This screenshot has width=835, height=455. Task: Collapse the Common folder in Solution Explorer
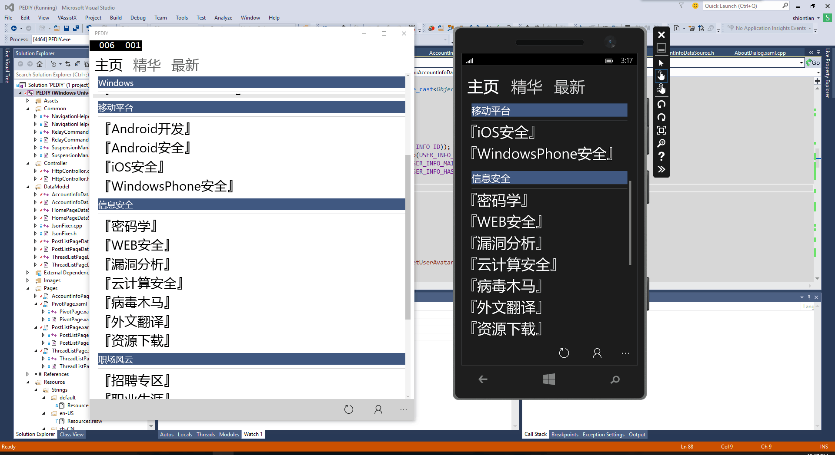pos(28,109)
